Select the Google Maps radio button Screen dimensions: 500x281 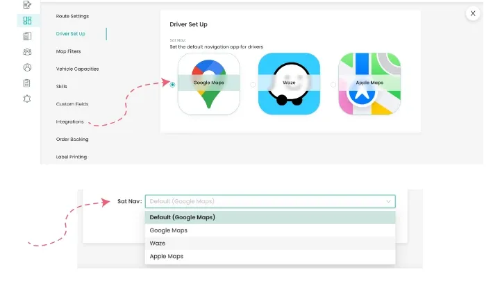[172, 85]
